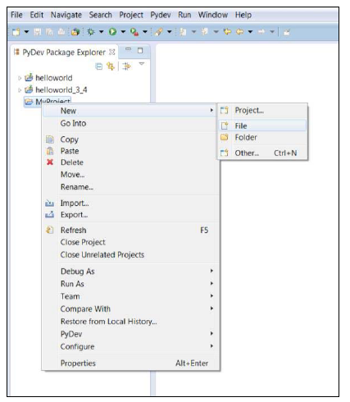Screen dimensions: 350x402
Task: Open the Project menu
Action: click(x=131, y=15)
